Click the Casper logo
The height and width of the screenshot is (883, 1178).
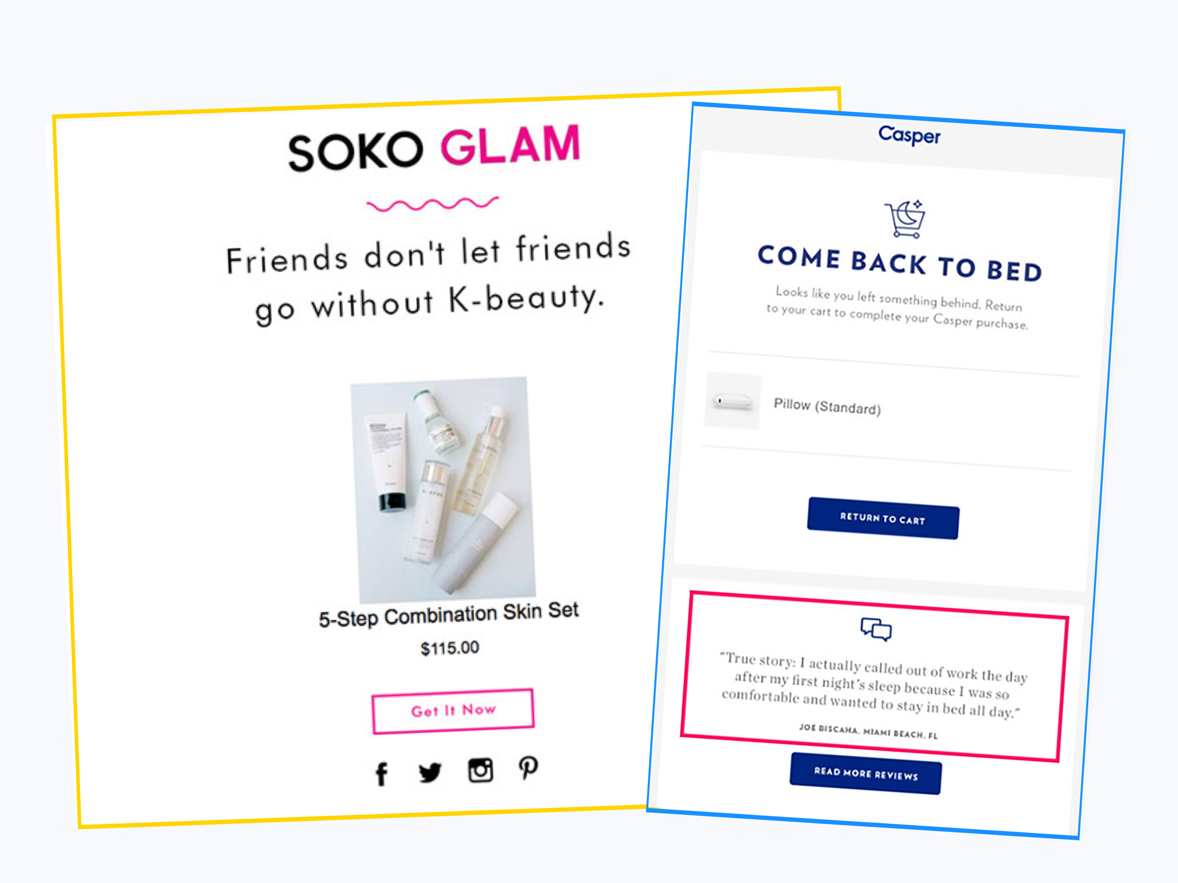tap(909, 135)
